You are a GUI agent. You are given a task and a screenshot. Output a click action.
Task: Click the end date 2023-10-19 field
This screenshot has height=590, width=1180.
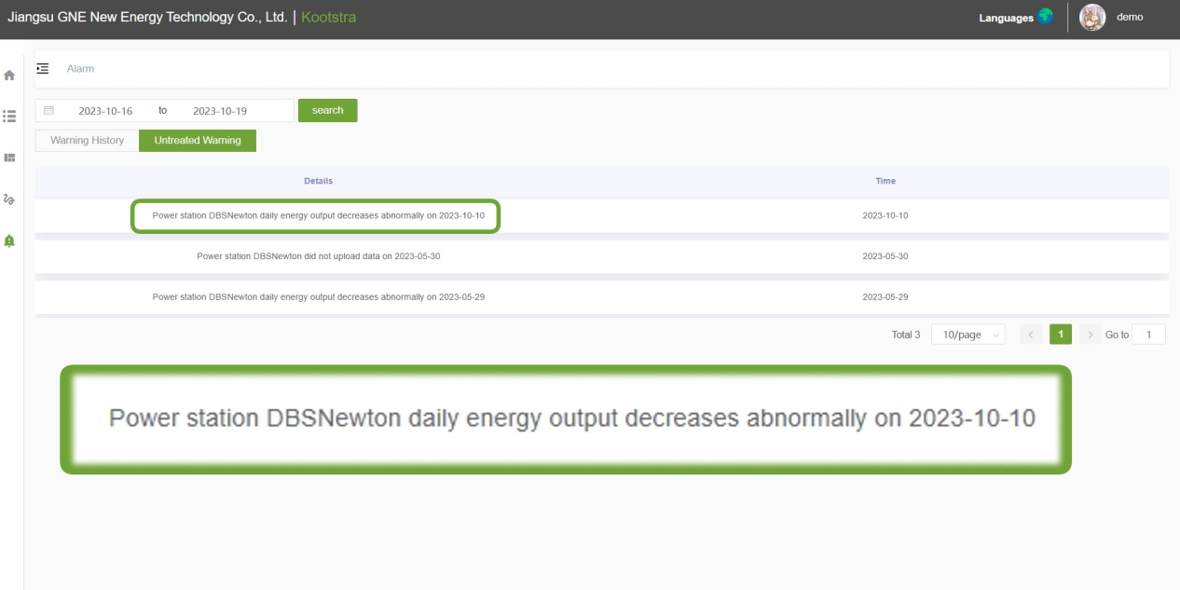click(220, 111)
